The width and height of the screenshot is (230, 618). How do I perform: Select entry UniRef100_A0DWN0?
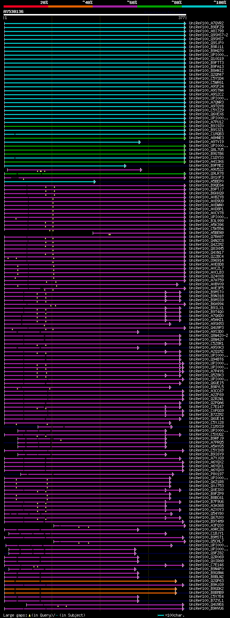tap(206, 205)
